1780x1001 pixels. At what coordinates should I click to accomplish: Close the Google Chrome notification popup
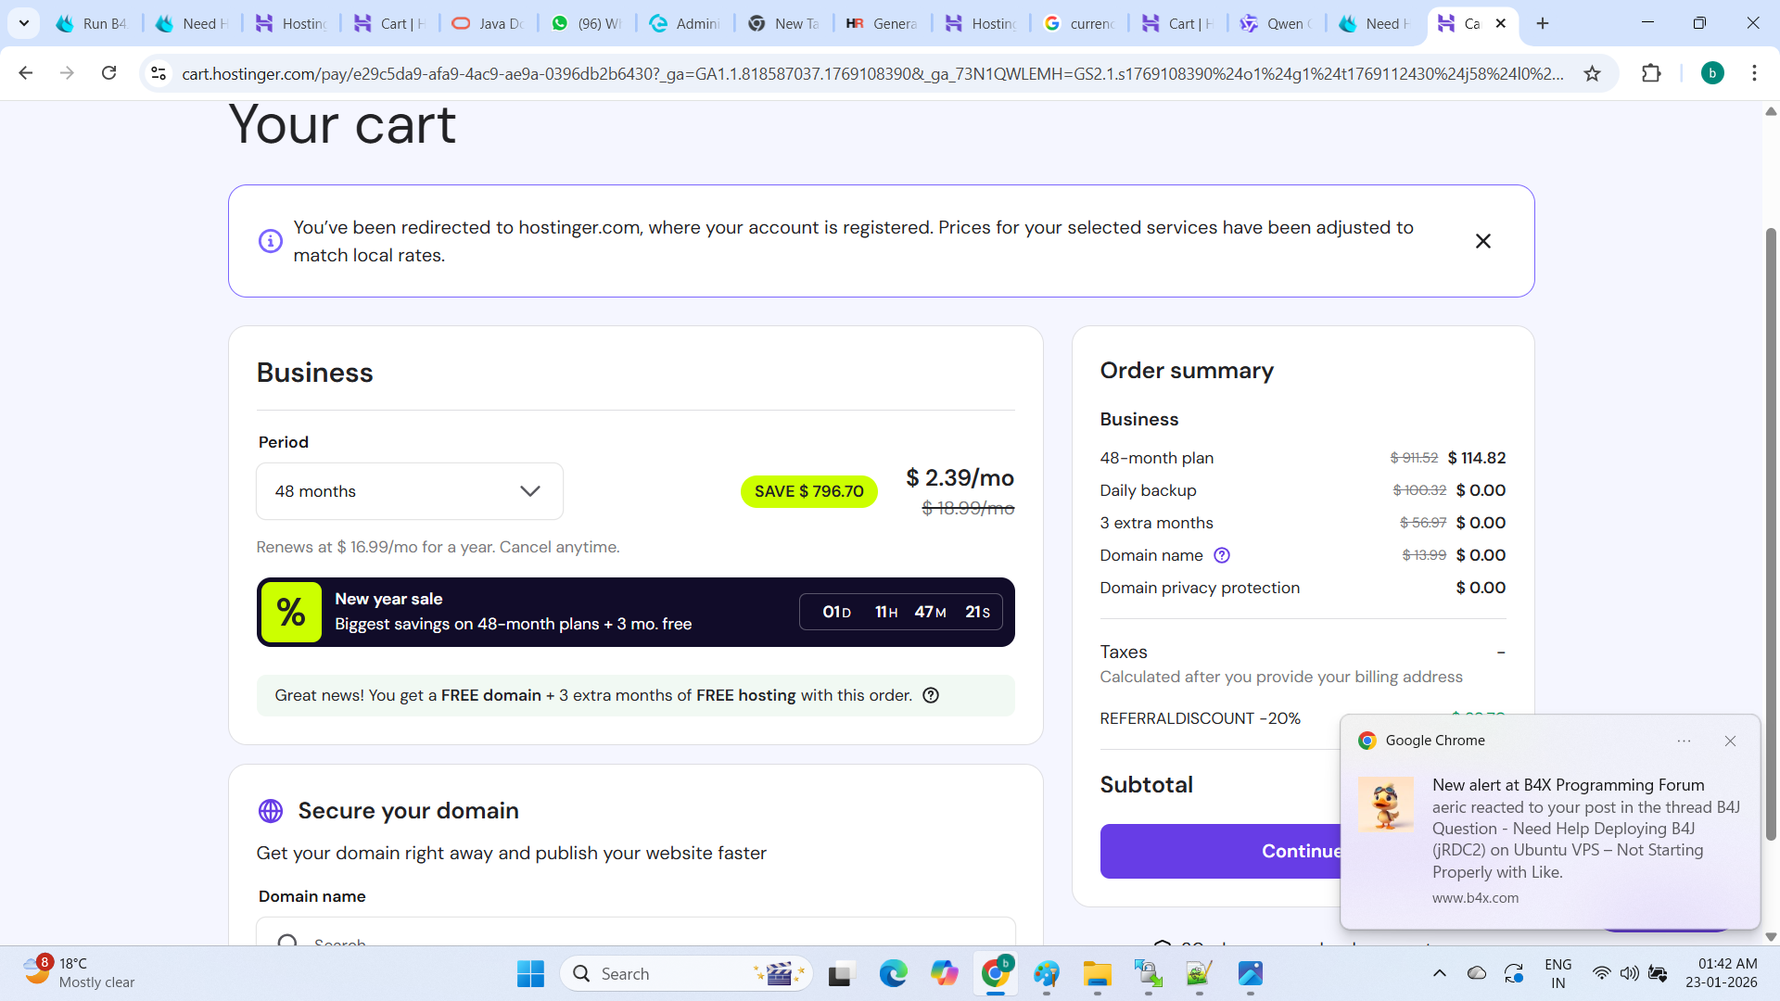1730,741
